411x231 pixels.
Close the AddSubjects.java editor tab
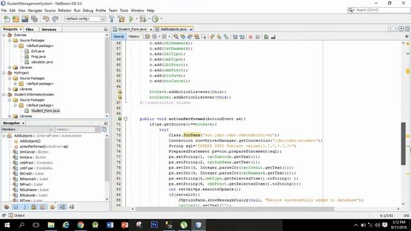tap(191, 30)
